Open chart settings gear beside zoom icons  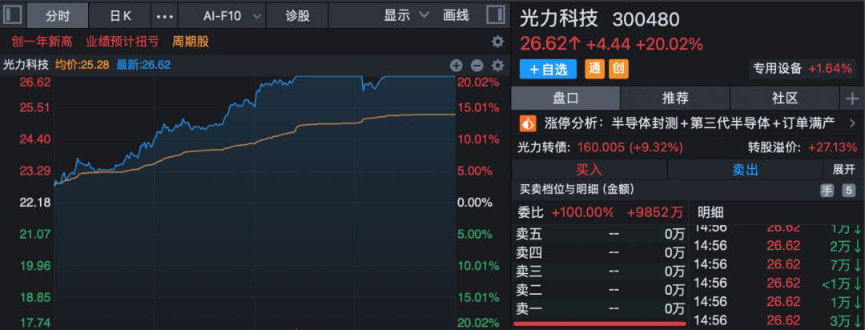(x=497, y=66)
